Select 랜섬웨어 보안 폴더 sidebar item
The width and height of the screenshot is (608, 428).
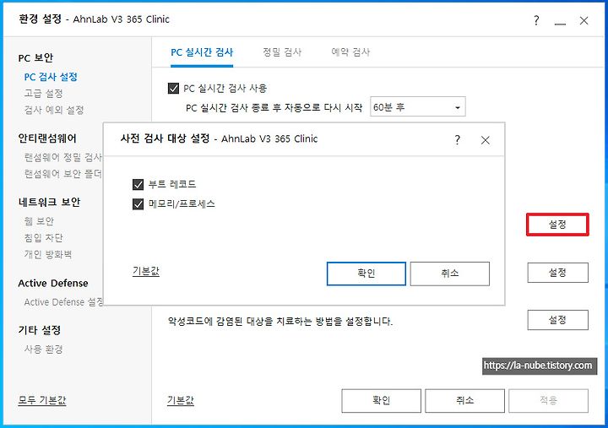click(x=62, y=174)
